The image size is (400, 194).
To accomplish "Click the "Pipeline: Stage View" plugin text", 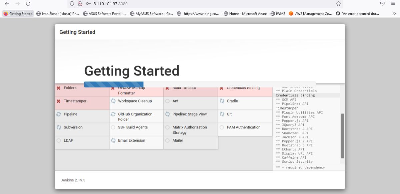I will 189,114.
